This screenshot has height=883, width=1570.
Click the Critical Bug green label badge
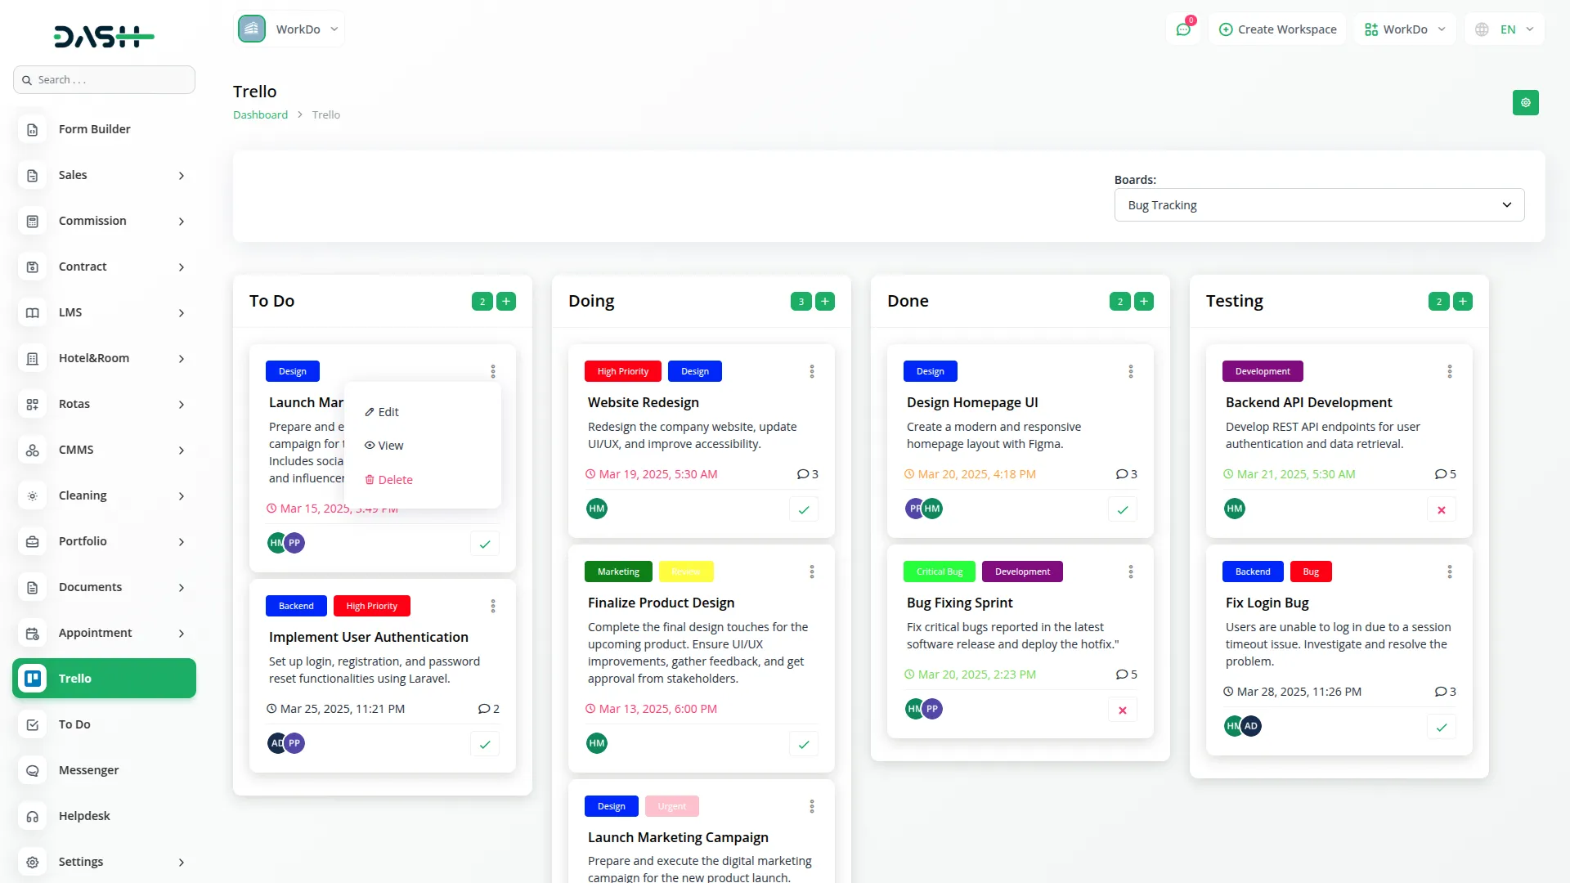pos(939,571)
